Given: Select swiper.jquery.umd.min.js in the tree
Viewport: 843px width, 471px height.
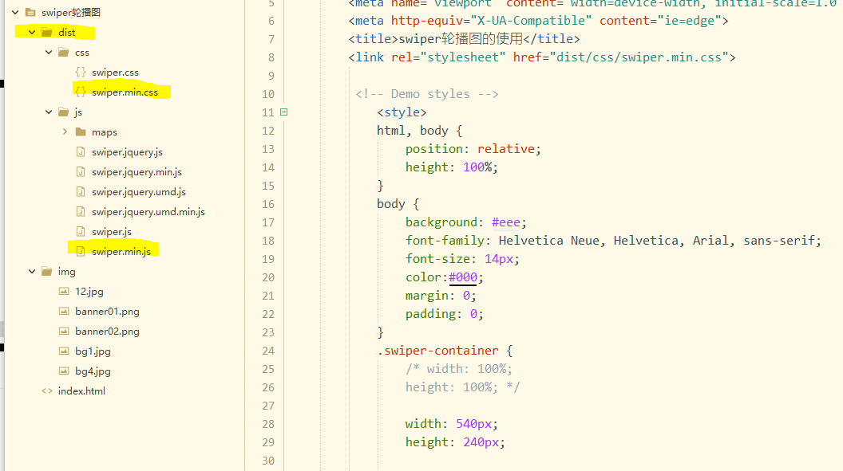Looking at the screenshot, I should 148,211.
